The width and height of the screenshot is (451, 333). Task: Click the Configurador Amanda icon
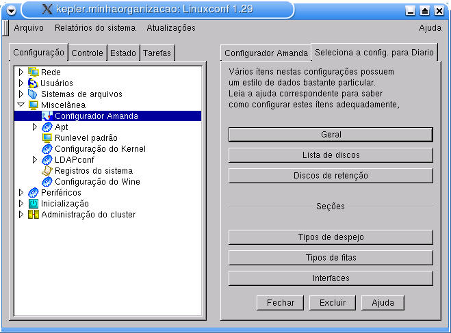pos(47,116)
